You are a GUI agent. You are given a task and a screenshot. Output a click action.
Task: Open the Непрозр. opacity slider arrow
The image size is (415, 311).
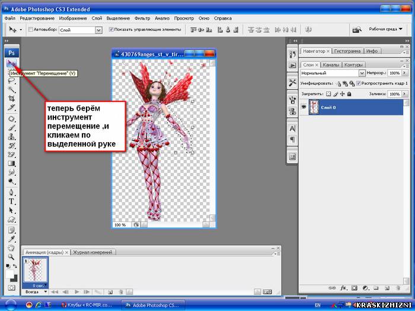point(404,73)
